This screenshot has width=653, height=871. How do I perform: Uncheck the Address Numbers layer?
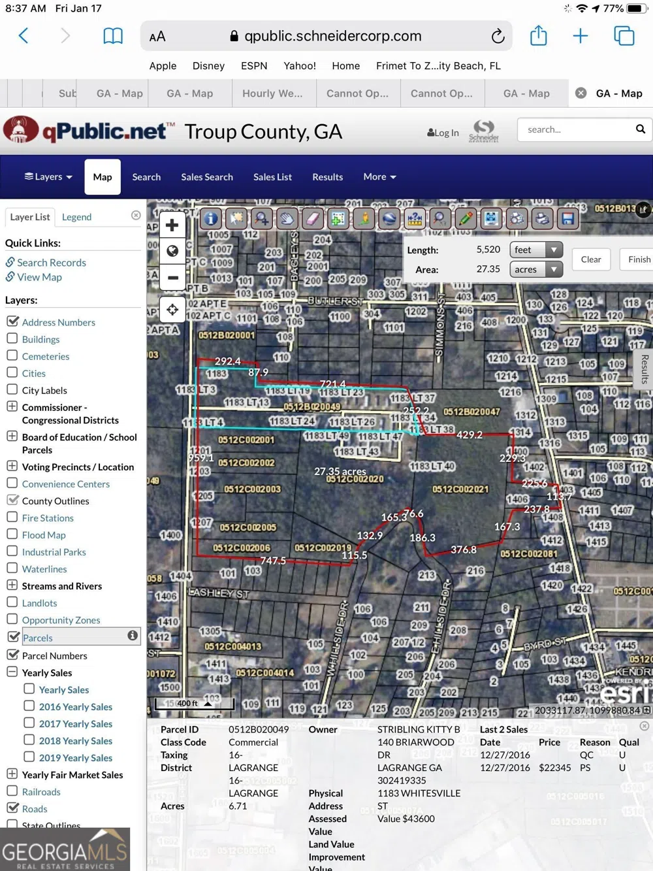click(12, 321)
